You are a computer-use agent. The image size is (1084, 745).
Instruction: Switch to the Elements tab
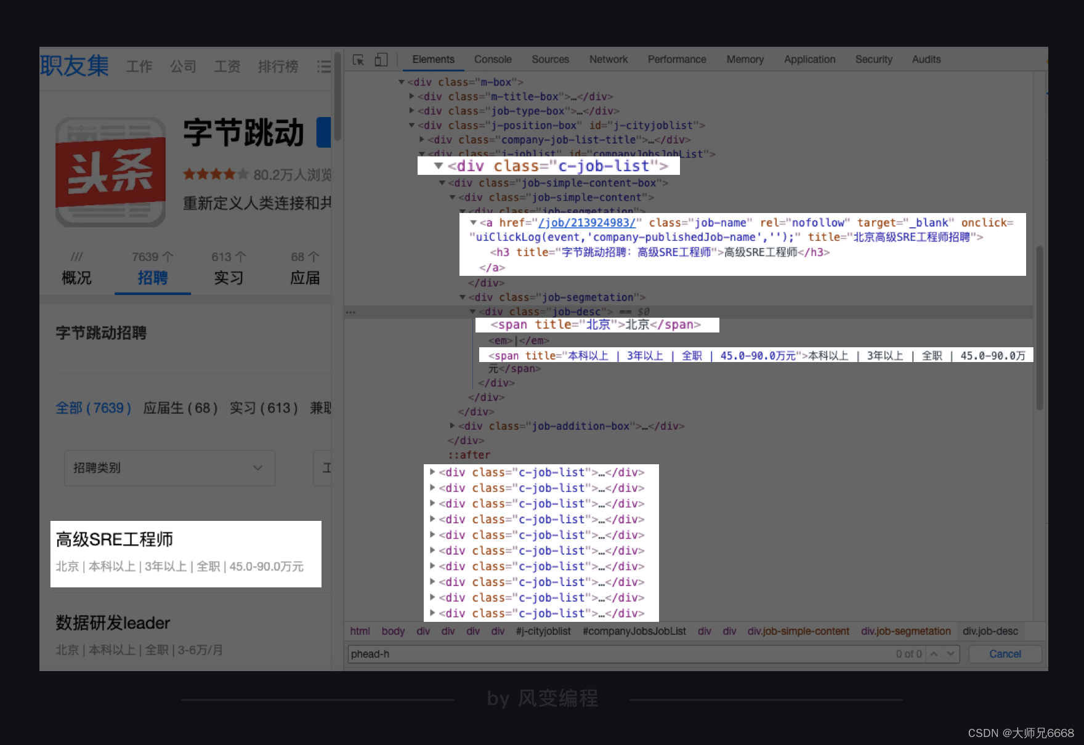[433, 60]
